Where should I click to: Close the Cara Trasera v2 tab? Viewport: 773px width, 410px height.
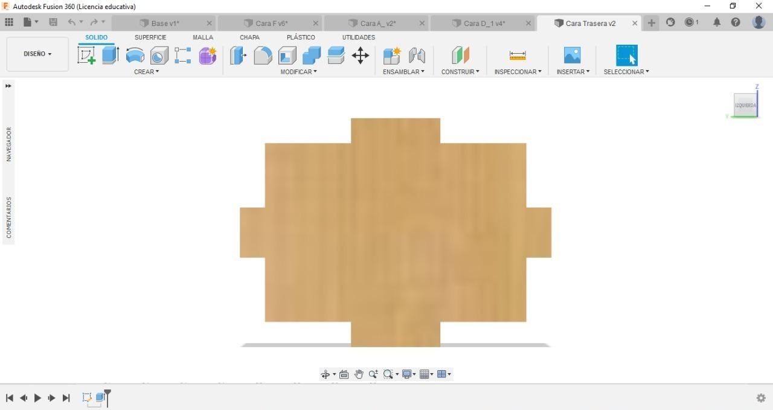point(635,23)
